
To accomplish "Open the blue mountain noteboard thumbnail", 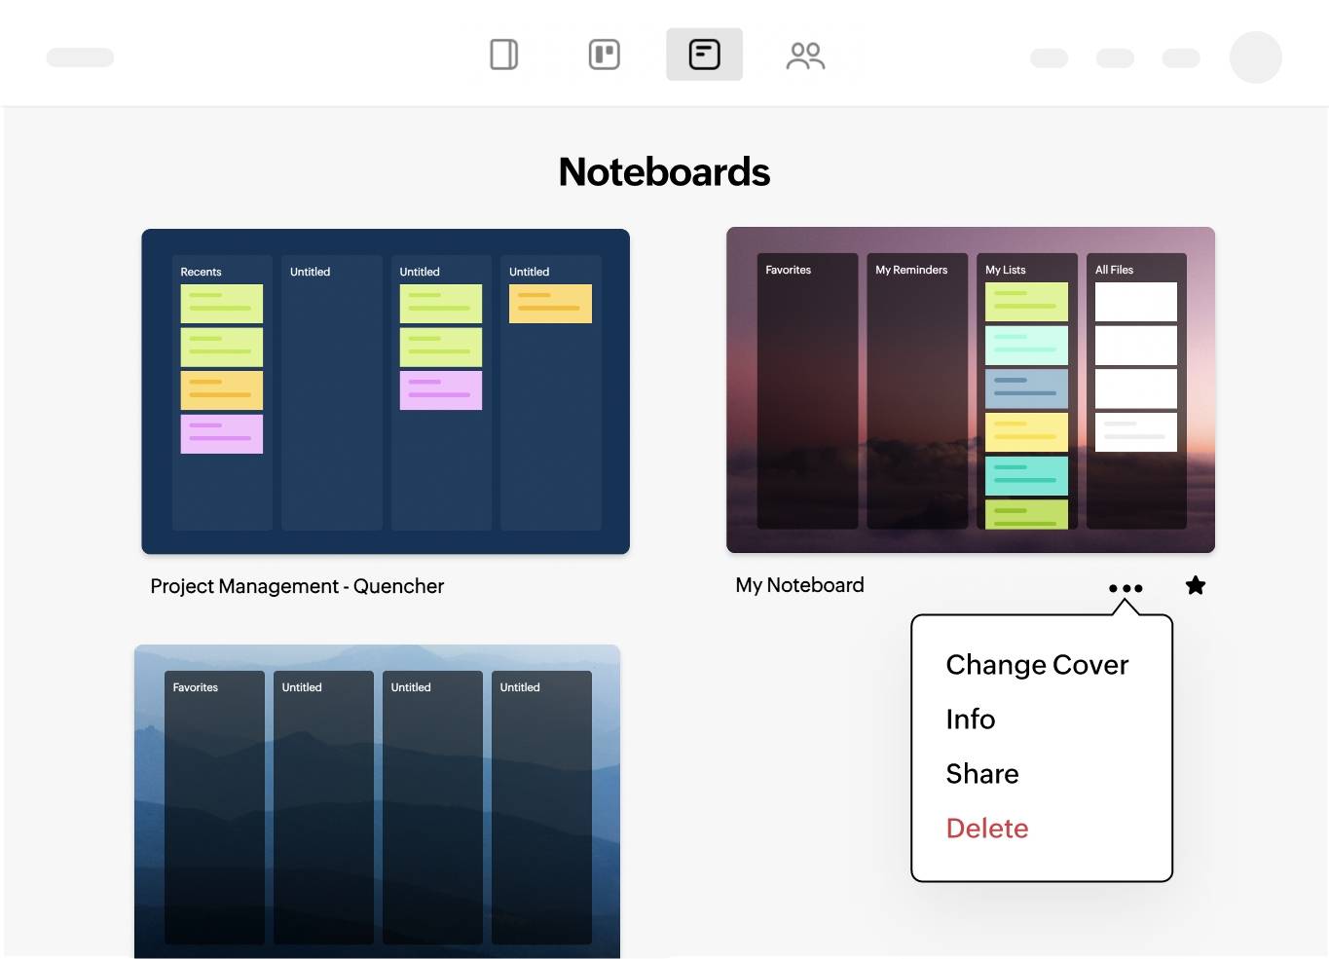I will (377, 801).
